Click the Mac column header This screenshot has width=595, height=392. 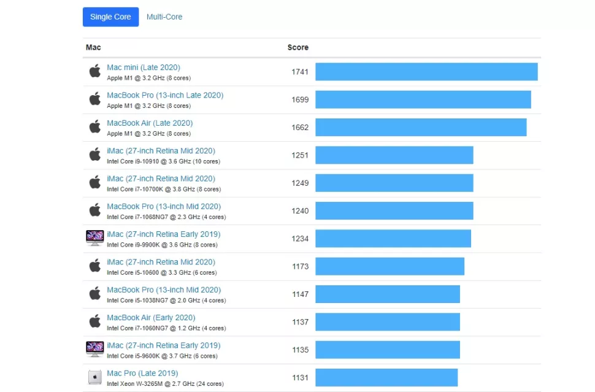point(93,47)
